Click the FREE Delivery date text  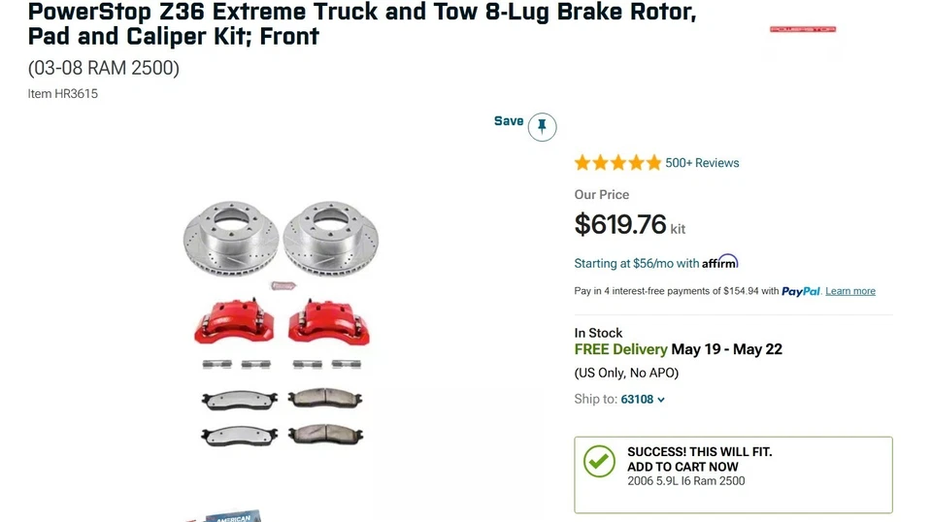pos(678,349)
